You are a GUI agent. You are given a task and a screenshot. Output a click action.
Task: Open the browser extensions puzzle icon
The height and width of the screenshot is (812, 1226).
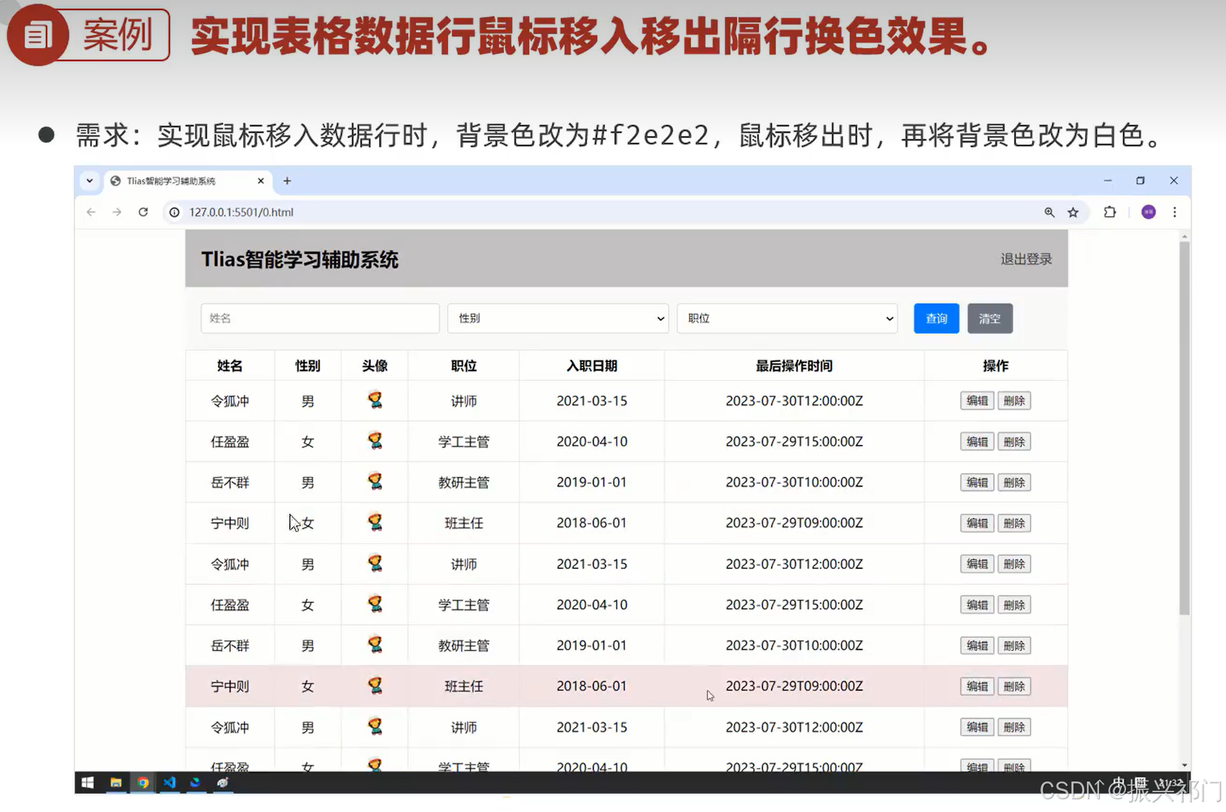[1110, 212]
